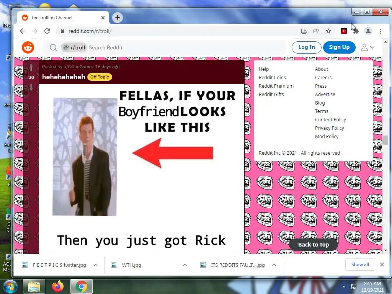The height and width of the screenshot is (294, 392).
Task: Open the Chrome three-dot menu
Action: pos(381,31)
